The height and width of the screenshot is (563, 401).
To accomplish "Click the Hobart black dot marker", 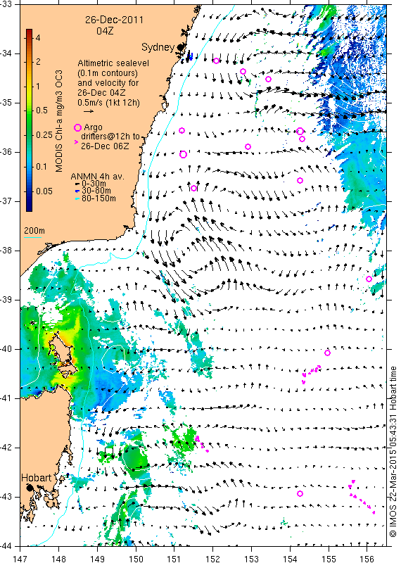I will (x=30, y=487).
